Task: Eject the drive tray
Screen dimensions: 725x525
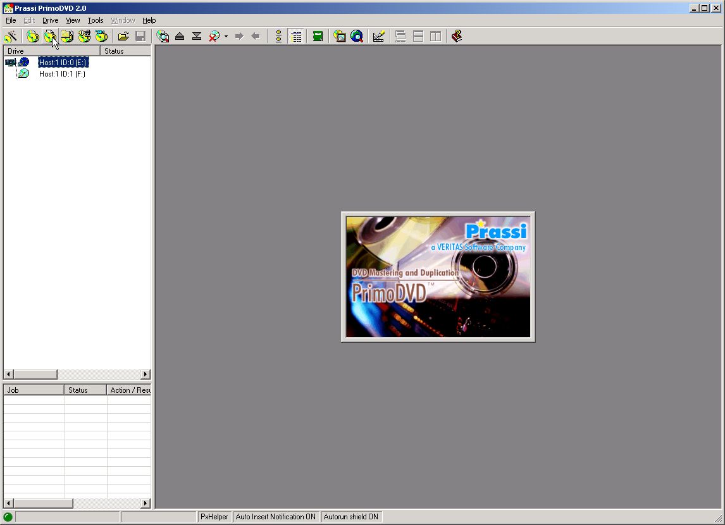Action: point(180,36)
